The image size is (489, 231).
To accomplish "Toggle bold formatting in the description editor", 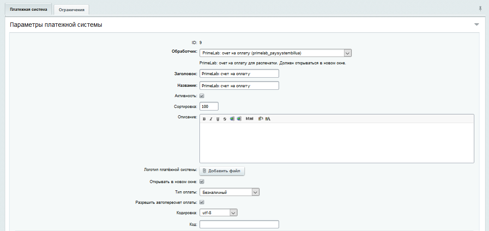I will coord(204,119).
